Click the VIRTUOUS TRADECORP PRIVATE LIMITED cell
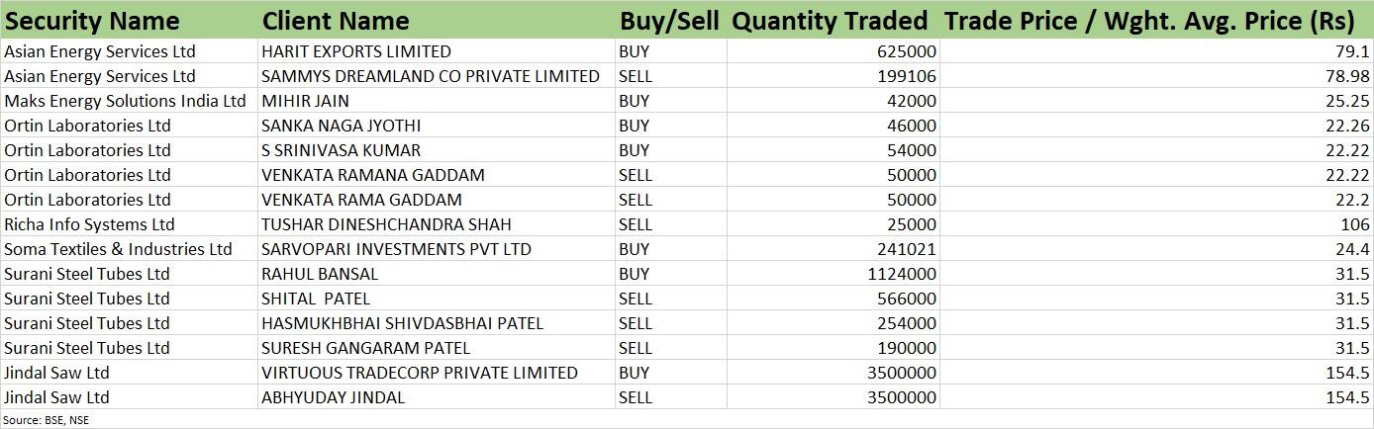Viewport: 1374px width, 429px height. [436, 373]
